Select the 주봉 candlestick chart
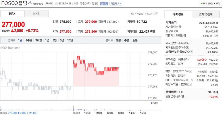223x116 pixels. tap(127, 40)
